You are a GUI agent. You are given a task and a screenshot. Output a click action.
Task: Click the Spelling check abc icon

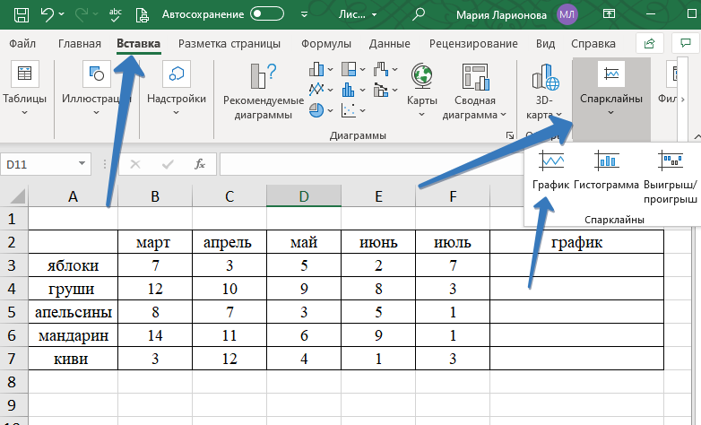coord(115,14)
